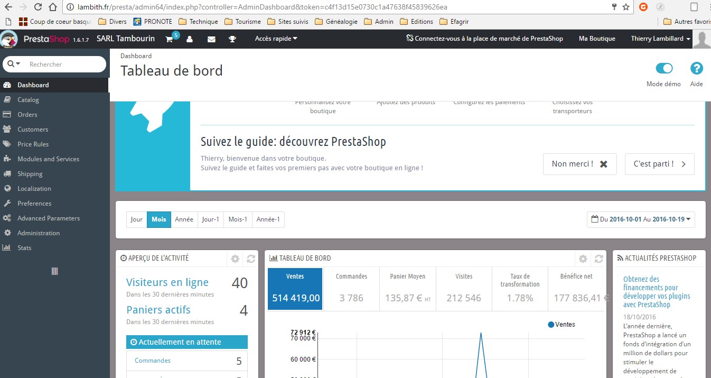Click the C'est parti ! button

click(659, 164)
